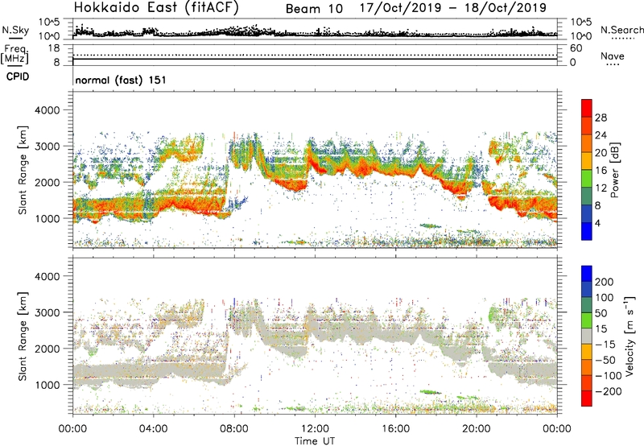The image size is (644, 446).
Task: Click the 200 value on Velocity colorbar
Action: click(x=605, y=282)
